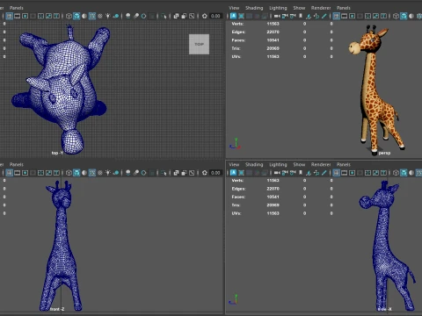Toggle grid display in side view panel
Viewport: 422px width, 316px height.
click(x=337, y=173)
